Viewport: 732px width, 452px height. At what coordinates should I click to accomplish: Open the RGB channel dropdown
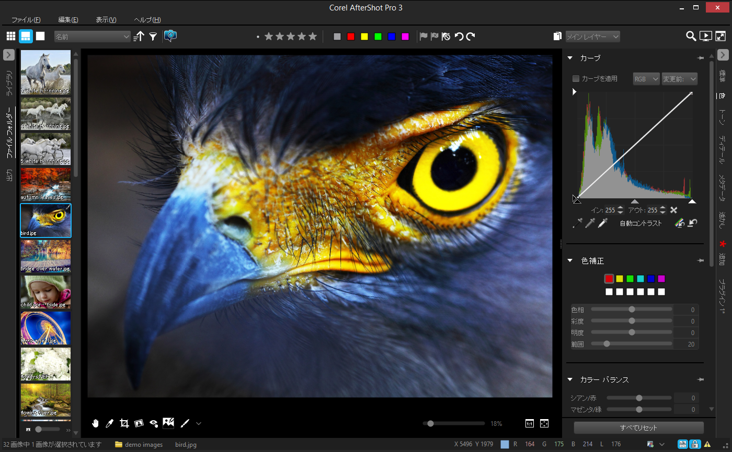click(646, 79)
